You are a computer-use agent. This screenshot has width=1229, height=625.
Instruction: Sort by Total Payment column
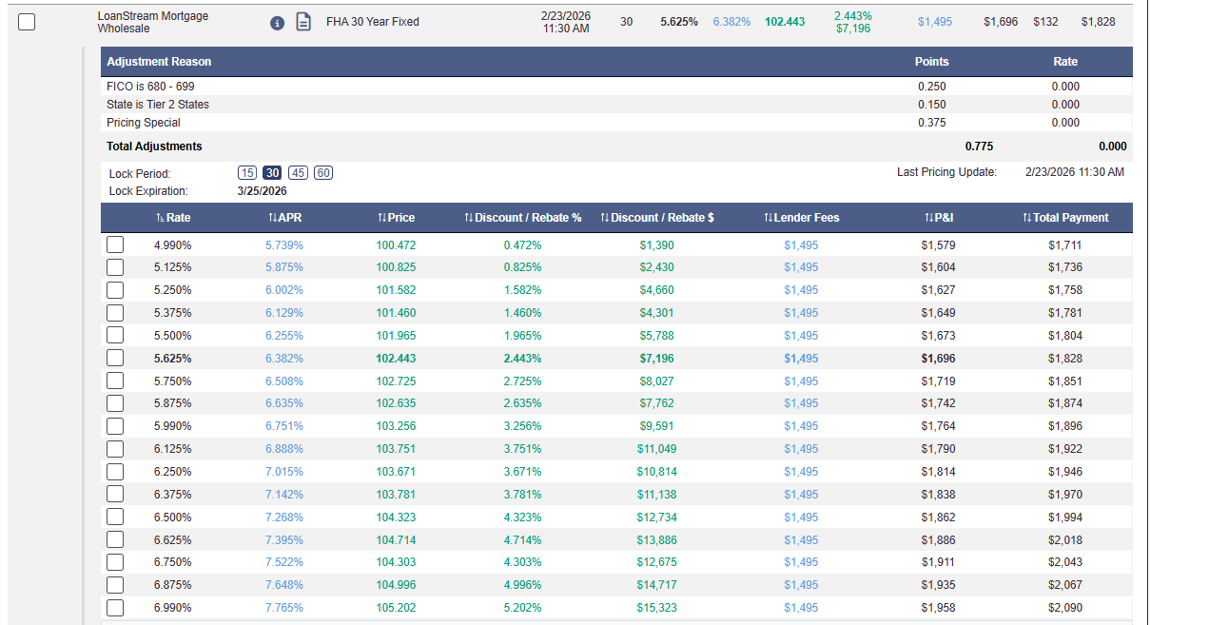coord(1065,218)
